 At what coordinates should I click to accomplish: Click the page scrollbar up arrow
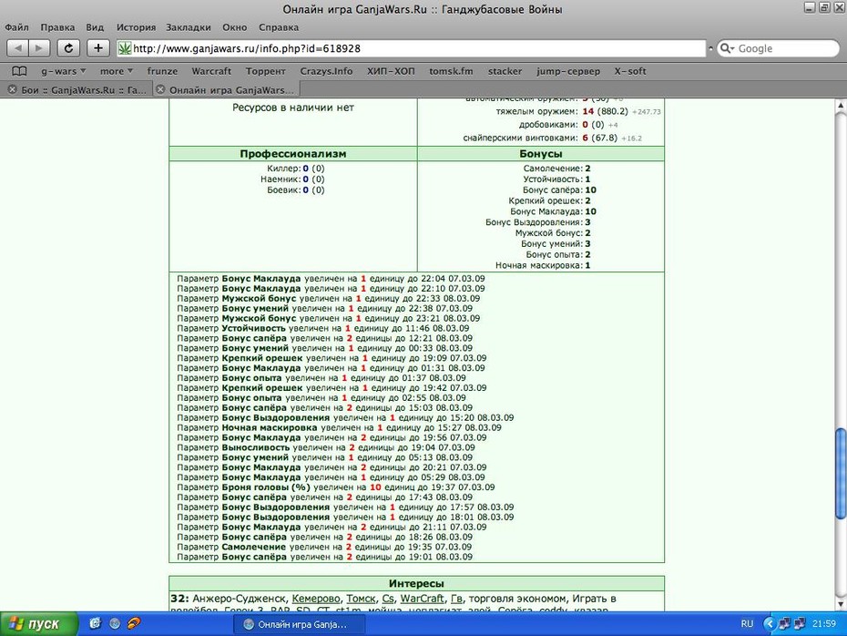pos(841,106)
